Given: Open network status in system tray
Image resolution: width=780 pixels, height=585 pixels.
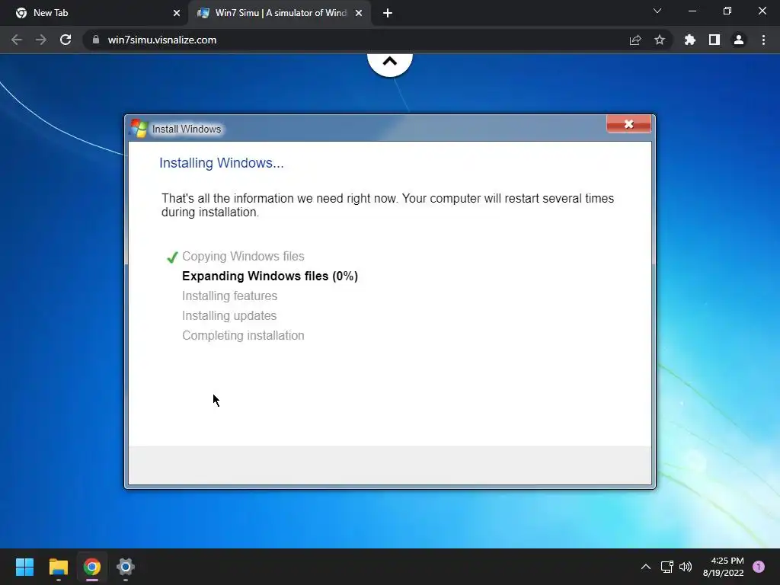Looking at the screenshot, I should point(667,567).
